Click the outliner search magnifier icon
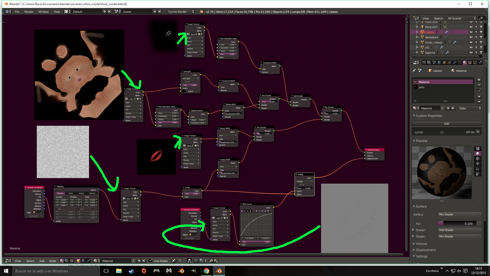This screenshot has width=490, height=276. 481,18
